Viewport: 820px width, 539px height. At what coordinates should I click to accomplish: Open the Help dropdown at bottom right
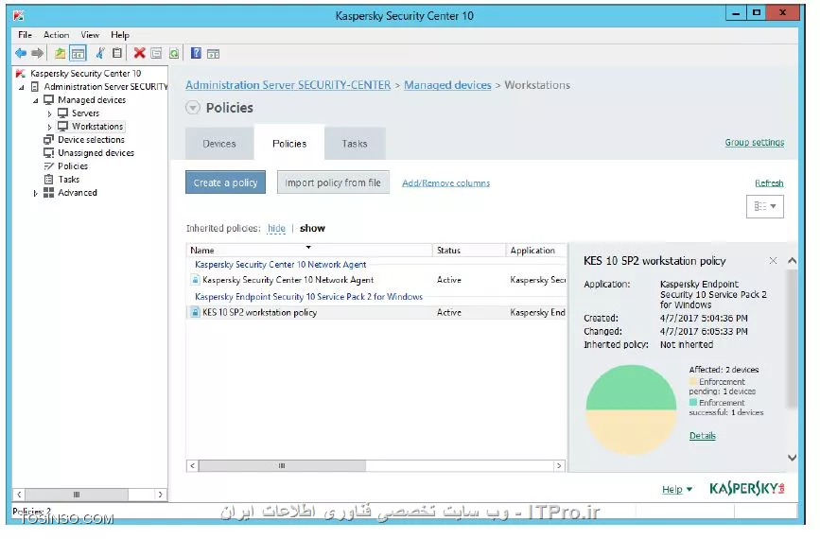click(676, 489)
